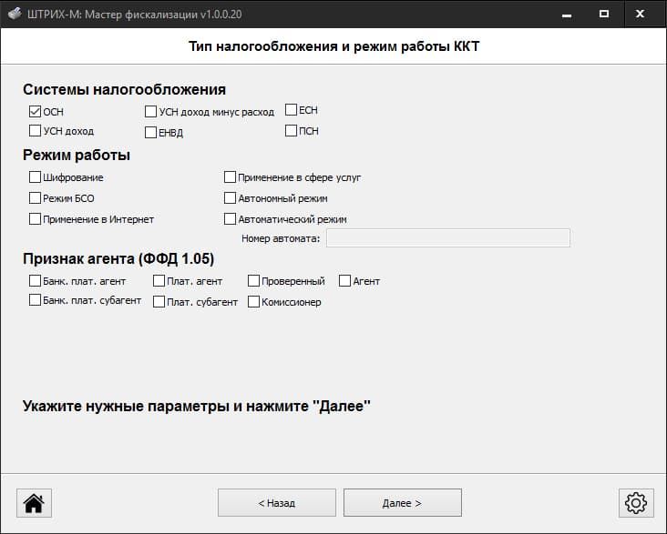Tick the ЕНВД checkbox
Screen dimensions: 667x534
click(150, 132)
